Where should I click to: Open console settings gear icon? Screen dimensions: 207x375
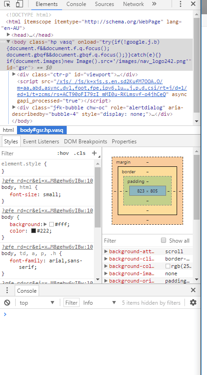(x=193, y=302)
